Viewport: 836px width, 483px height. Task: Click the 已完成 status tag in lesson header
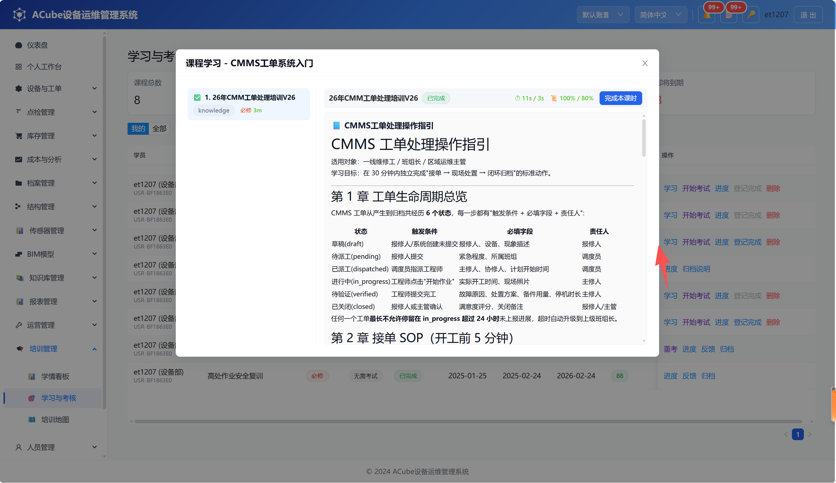[x=436, y=98]
